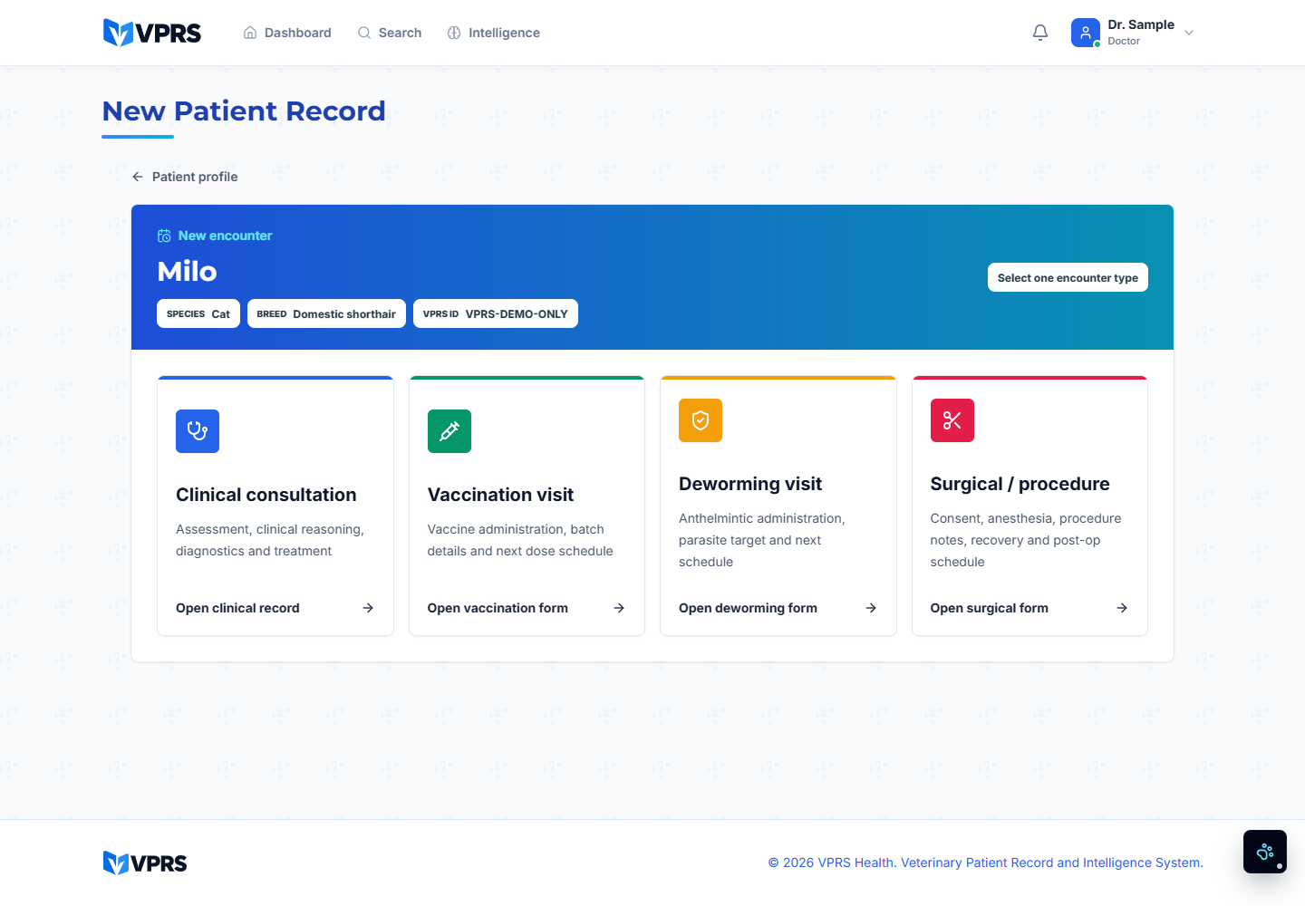Click the Search magnifier icon
Viewport: 1305px width, 906px height.
click(364, 33)
